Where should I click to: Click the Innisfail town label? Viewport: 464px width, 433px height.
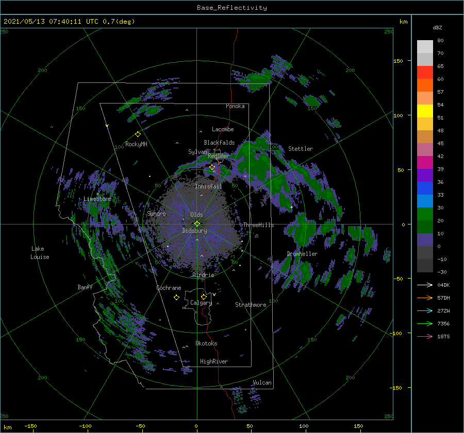tap(208, 186)
